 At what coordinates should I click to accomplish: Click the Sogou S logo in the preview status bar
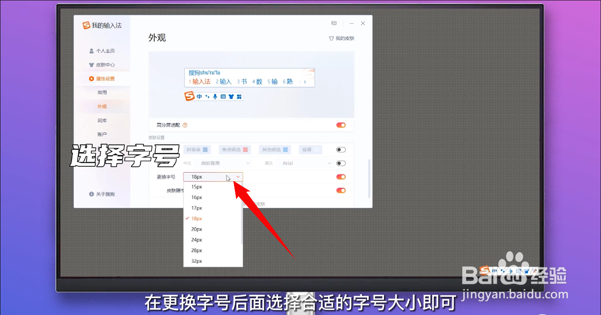point(189,96)
